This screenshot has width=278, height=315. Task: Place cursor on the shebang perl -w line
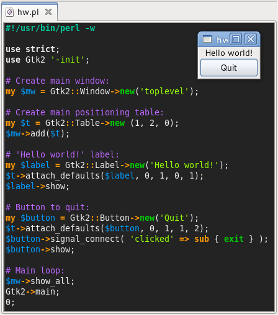[x=50, y=28]
